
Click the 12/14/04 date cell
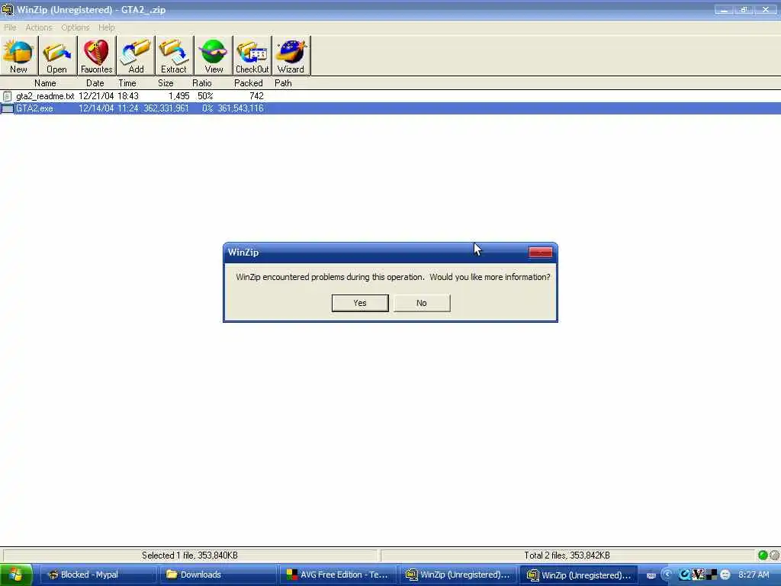(x=96, y=108)
